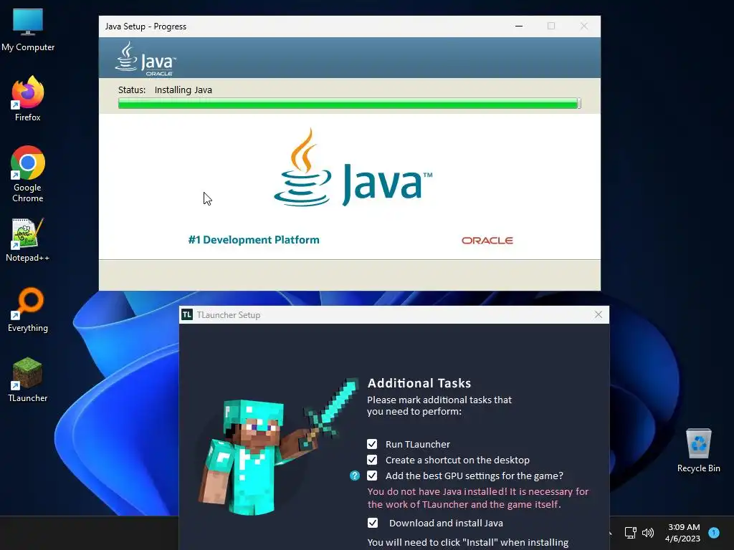Uncheck Download and install Java
Viewport: 734px width, 550px height.
(373, 523)
